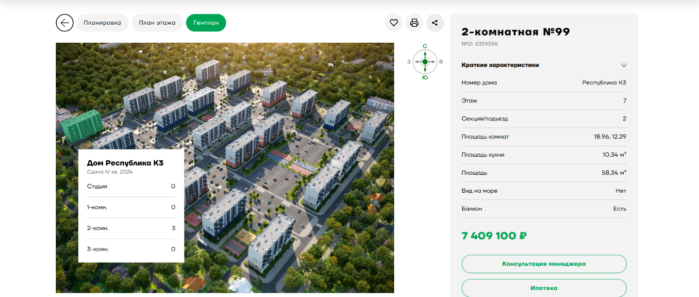Click the compass center green dot
Image resolution: width=699 pixels, height=297 pixels.
(x=425, y=62)
